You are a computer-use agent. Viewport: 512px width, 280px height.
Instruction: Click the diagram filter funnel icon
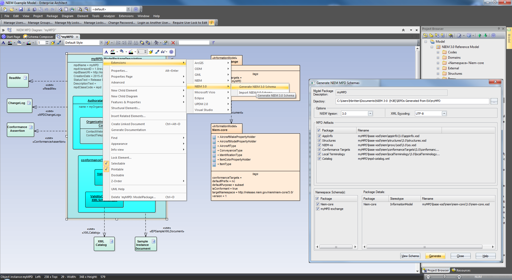pos(213,43)
